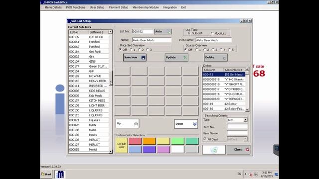The height and width of the screenshot is (179, 319).
Task: Set Price Set Overview to 2
Action: [140, 50]
